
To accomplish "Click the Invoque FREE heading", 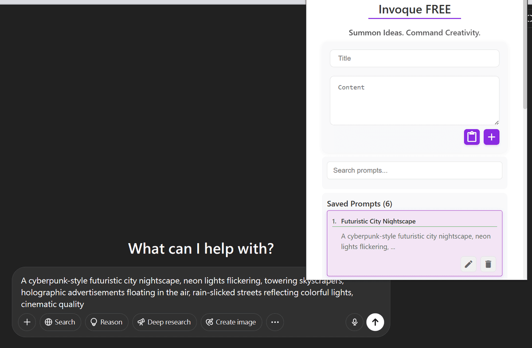I will click(415, 9).
